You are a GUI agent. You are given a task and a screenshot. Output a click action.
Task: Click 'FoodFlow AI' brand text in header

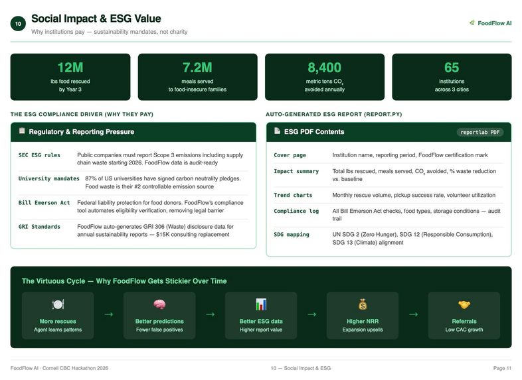494,23
